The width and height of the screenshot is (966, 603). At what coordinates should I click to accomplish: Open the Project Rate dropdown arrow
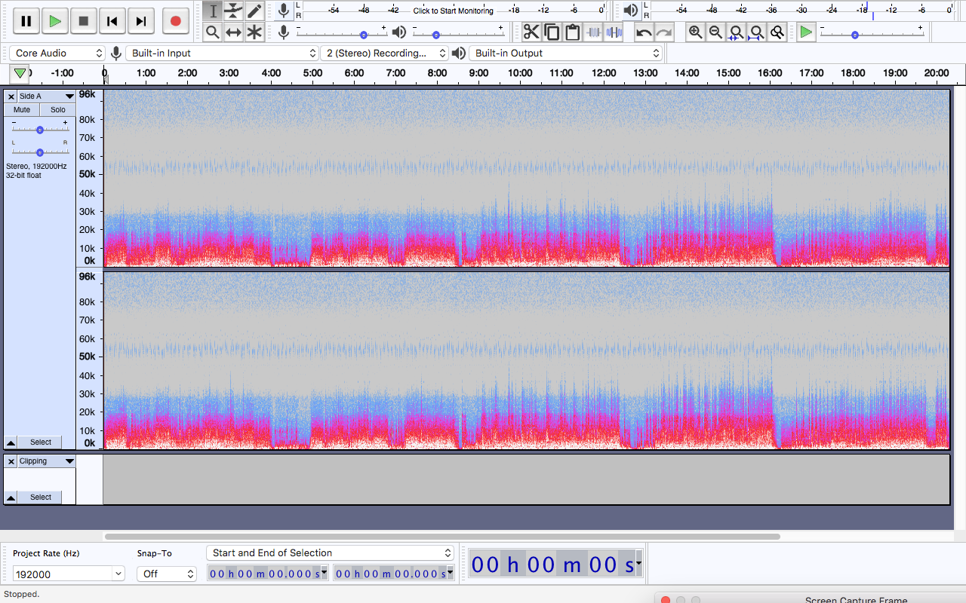[118, 574]
